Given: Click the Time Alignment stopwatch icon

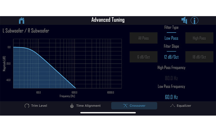Looking at the screenshot, I should pyautogui.click(x=72, y=106).
